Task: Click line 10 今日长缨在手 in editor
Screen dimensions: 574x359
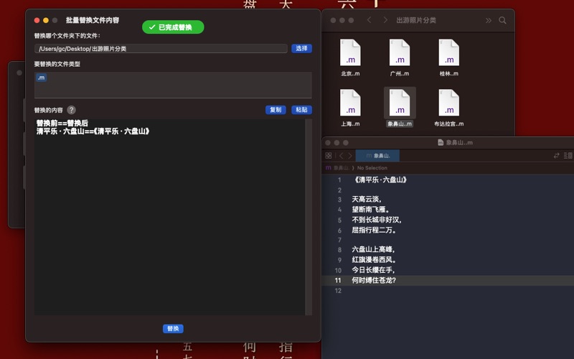Action: (373, 270)
